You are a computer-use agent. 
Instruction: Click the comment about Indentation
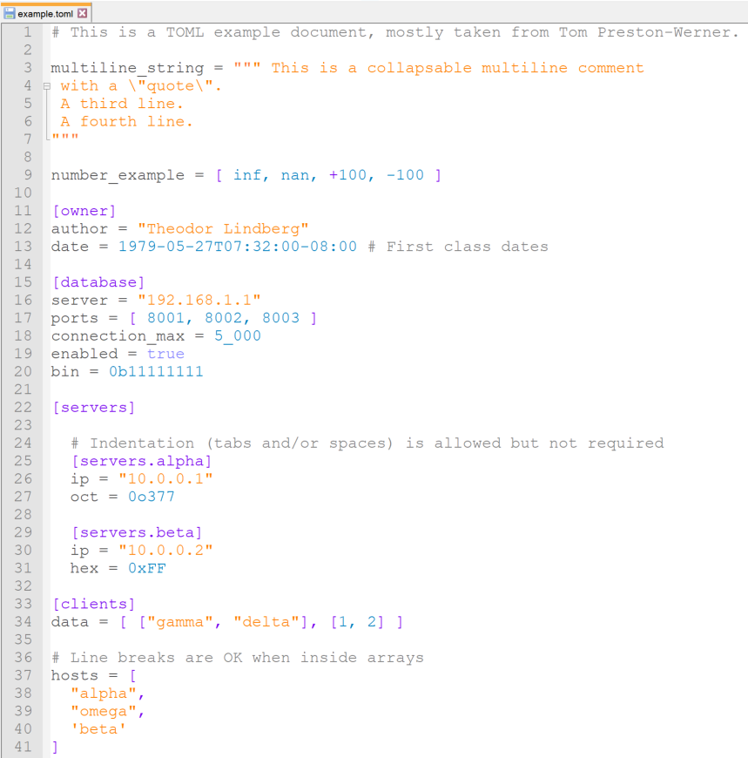point(367,443)
